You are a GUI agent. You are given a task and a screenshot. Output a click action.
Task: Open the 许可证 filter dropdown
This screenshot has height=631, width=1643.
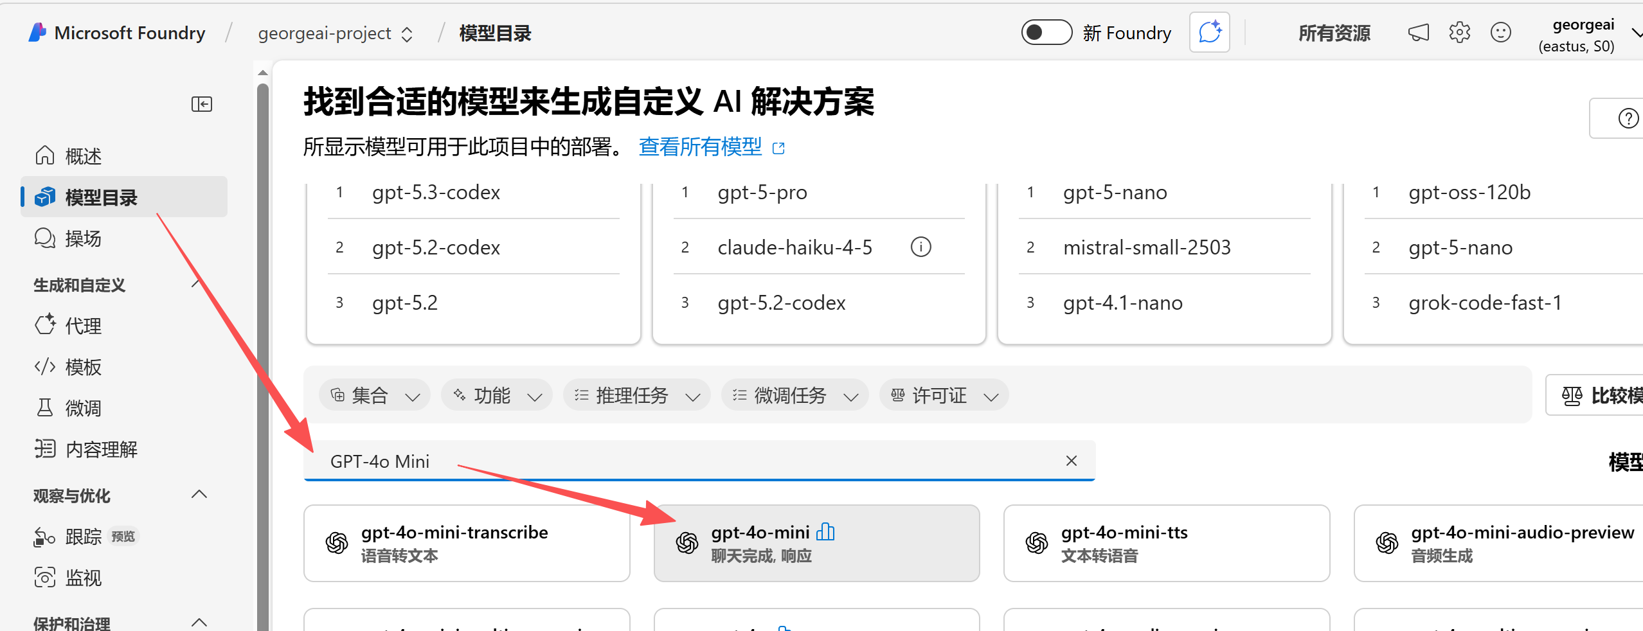tap(944, 395)
